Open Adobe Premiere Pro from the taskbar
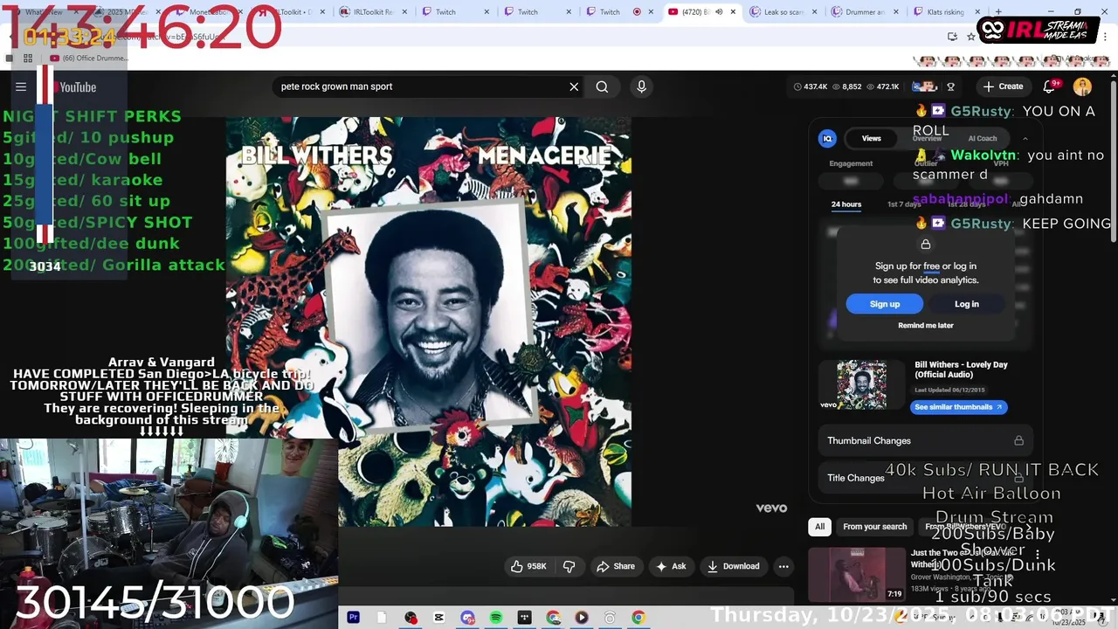1118x629 pixels. coord(353,618)
